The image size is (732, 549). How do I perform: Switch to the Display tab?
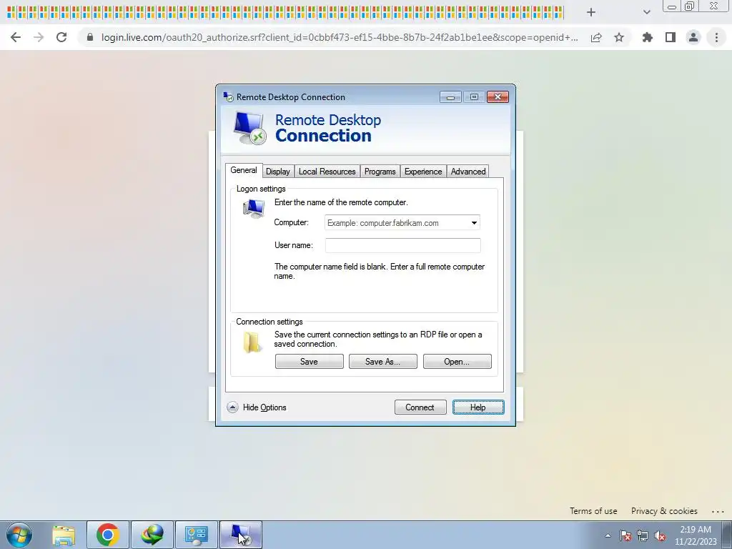pyautogui.click(x=278, y=172)
